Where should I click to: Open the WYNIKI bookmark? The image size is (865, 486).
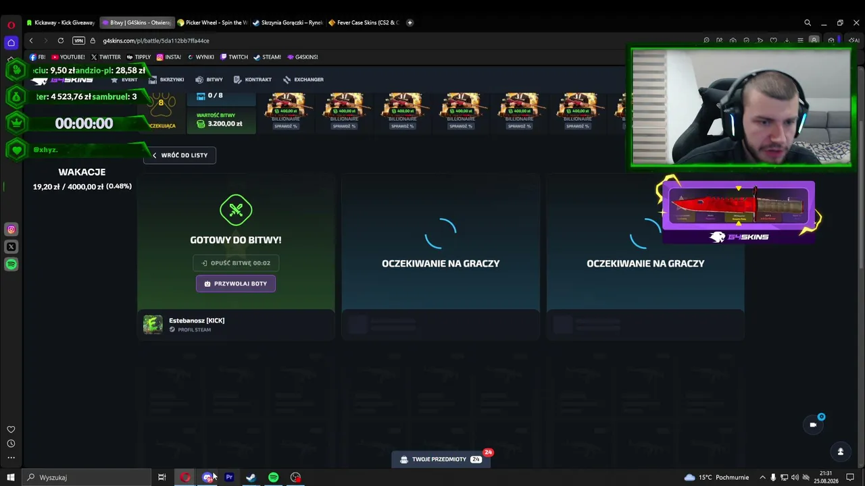click(201, 57)
